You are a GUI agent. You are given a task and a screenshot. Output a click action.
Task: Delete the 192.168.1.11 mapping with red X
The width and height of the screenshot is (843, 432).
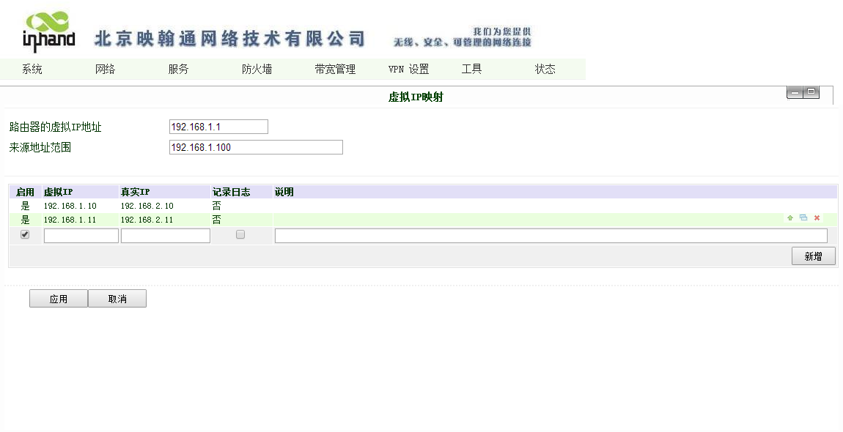click(x=817, y=218)
